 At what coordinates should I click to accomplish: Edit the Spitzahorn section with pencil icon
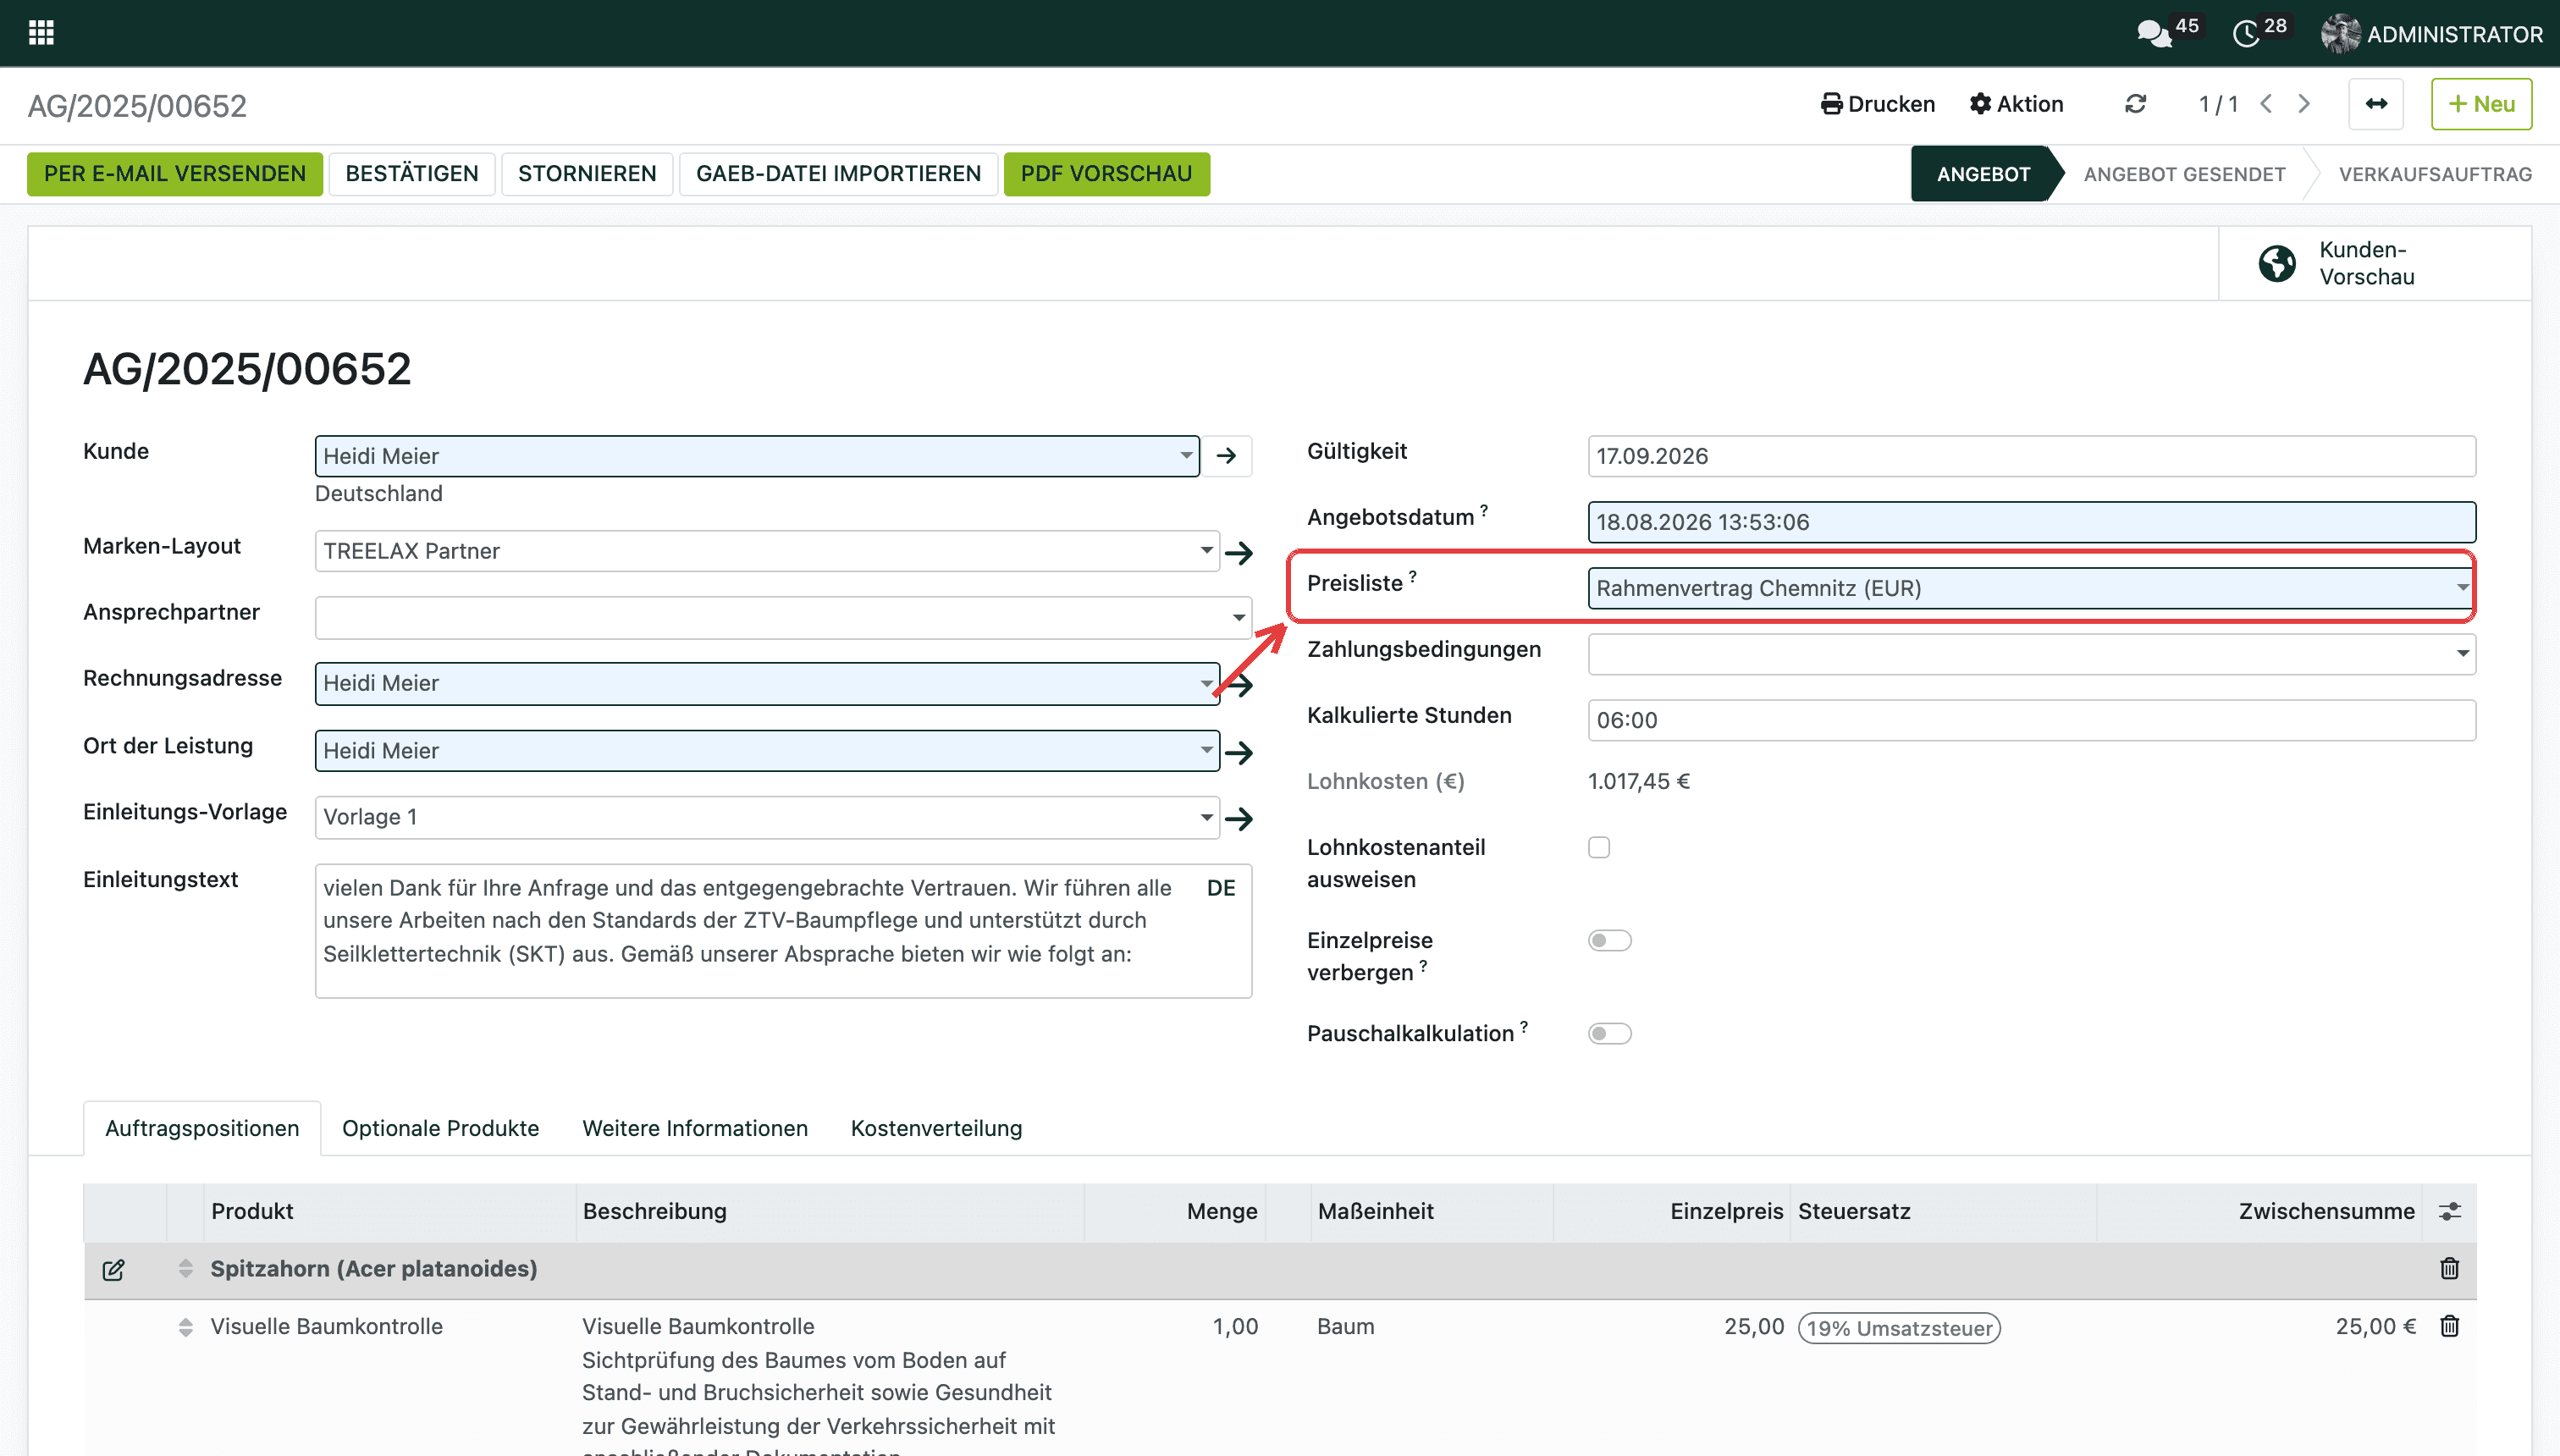click(113, 1269)
